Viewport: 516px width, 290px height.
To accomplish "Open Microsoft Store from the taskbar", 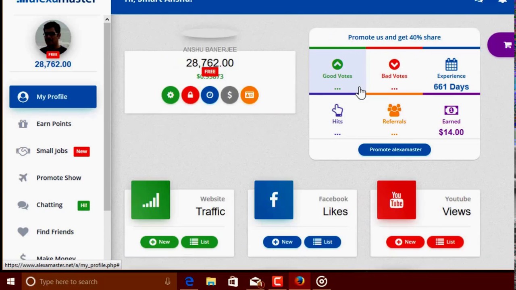I will point(233,282).
